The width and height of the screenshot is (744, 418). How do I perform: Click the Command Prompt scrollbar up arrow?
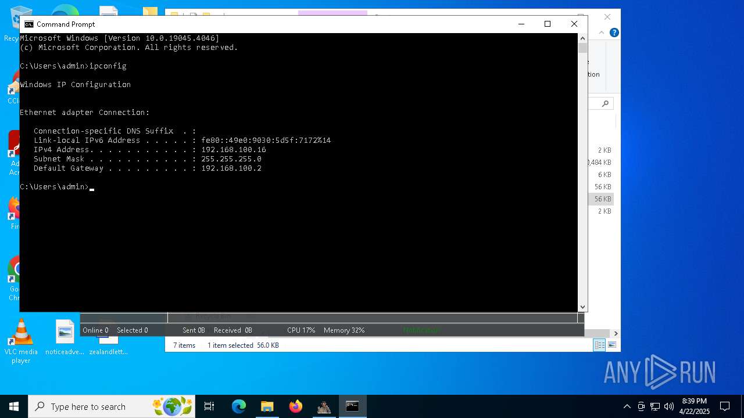tap(582, 38)
